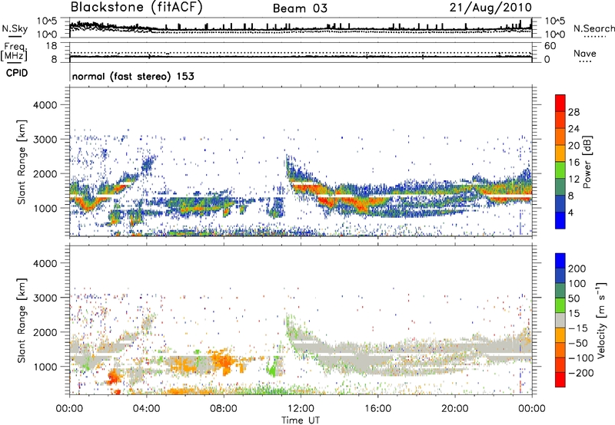Viewport: 615px width, 425px height.
Task: Click the "50" label on velocity colorbar
Action: tap(574, 298)
